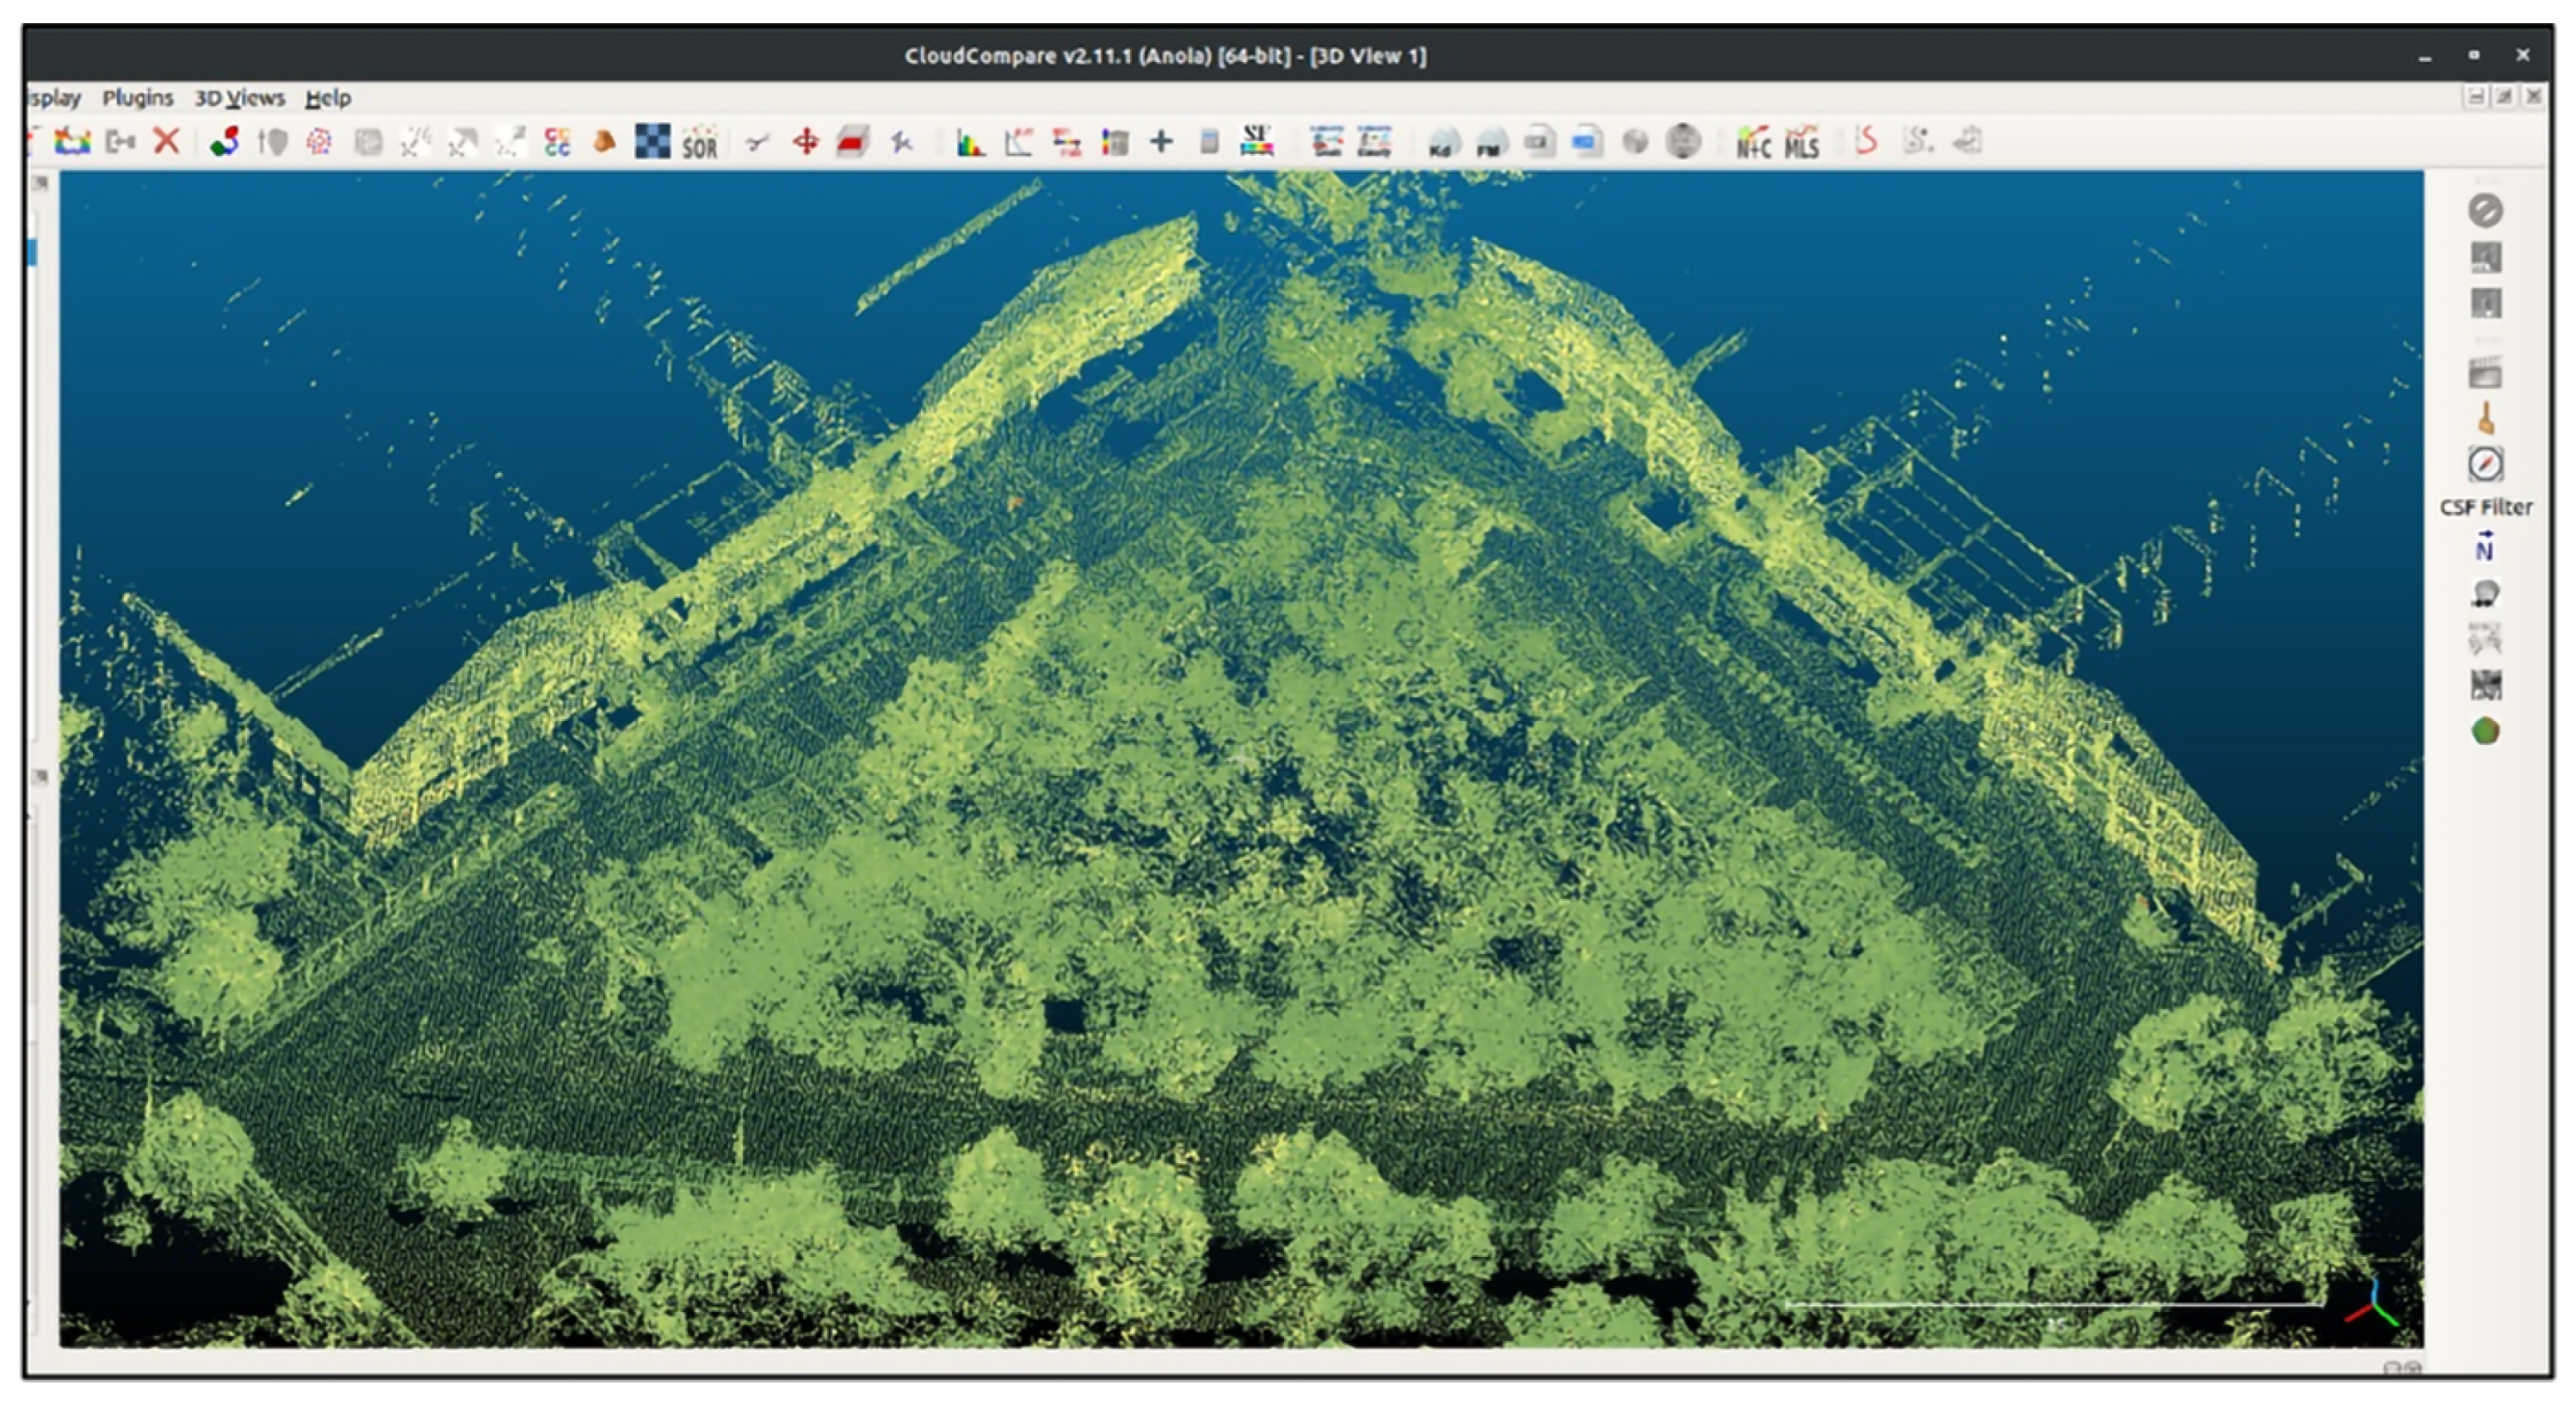Click the N normals icon in sidebar
The width and height of the screenshot is (2576, 1404).
(2485, 548)
